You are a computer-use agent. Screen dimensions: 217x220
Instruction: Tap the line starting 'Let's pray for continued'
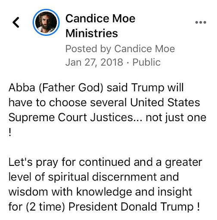point(105,162)
